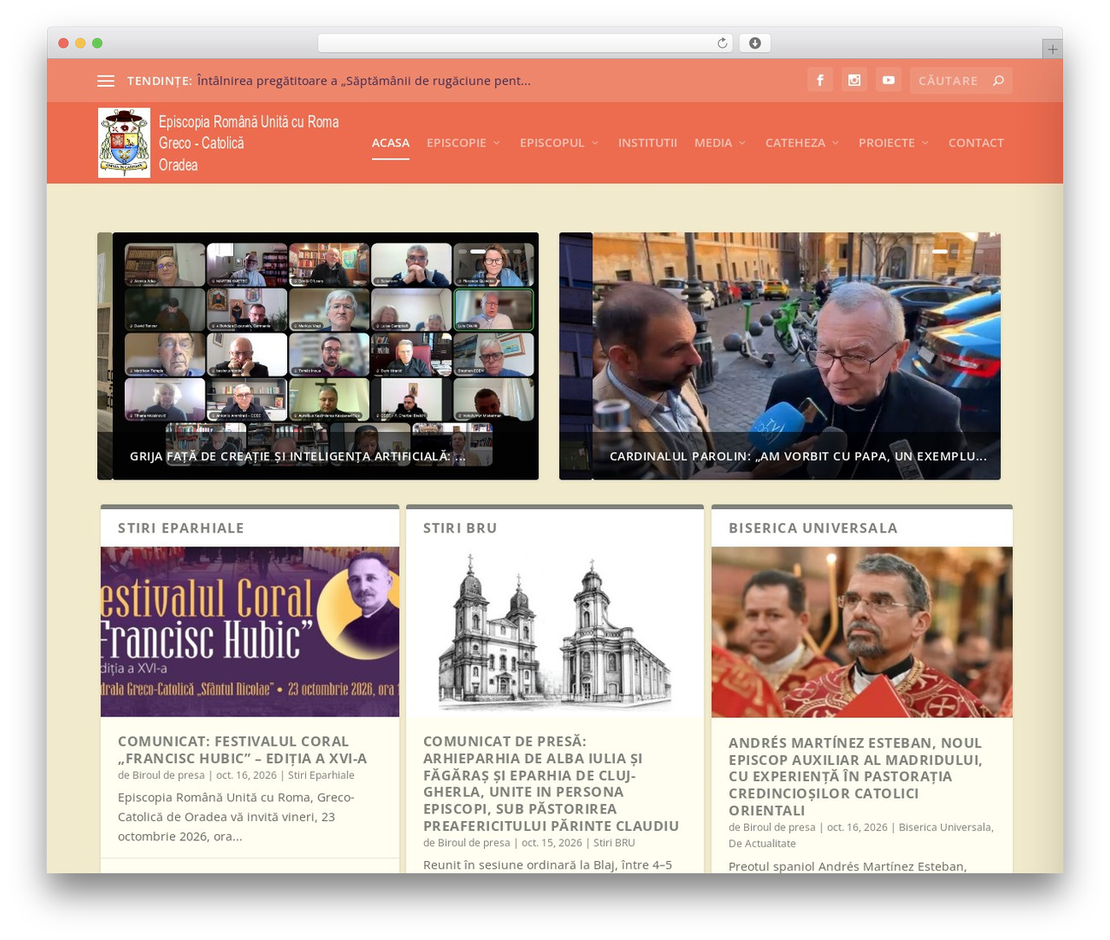Reload the page in the browser
The image size is (1110, 940).
click(x=722, y=43)
